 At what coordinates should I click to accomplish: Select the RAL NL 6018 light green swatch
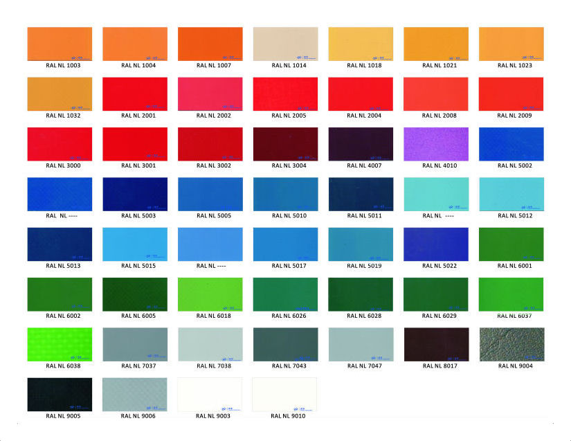click(x=210, y=294)
